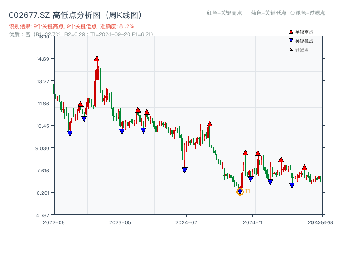Click the x-axis label 2024-02
Viewport: 358px width, 268px height.
(x=186, y=222)
